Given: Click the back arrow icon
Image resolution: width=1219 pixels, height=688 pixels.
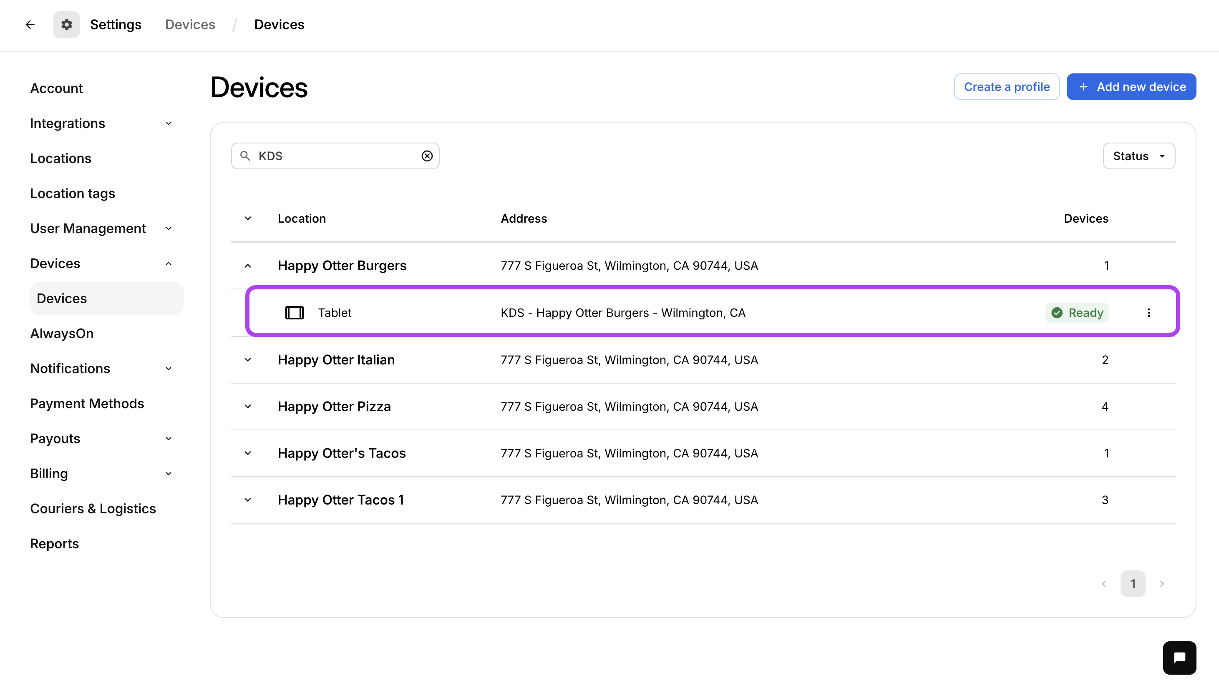Looking at the screenshot, I should tap(30, 25).
